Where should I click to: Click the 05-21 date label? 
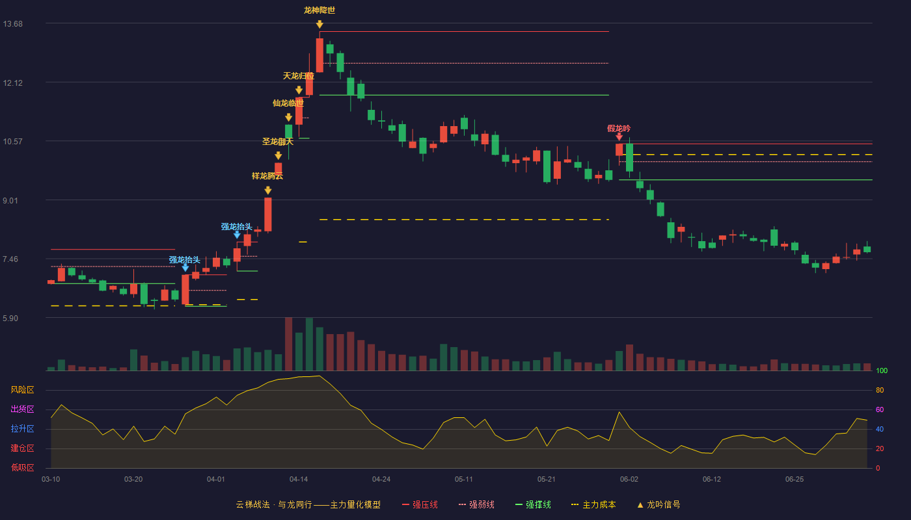(547, 479)
